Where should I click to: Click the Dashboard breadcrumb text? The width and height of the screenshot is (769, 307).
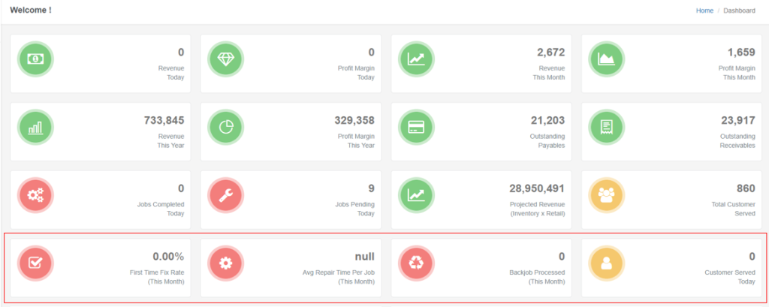[x=739, y=11]
